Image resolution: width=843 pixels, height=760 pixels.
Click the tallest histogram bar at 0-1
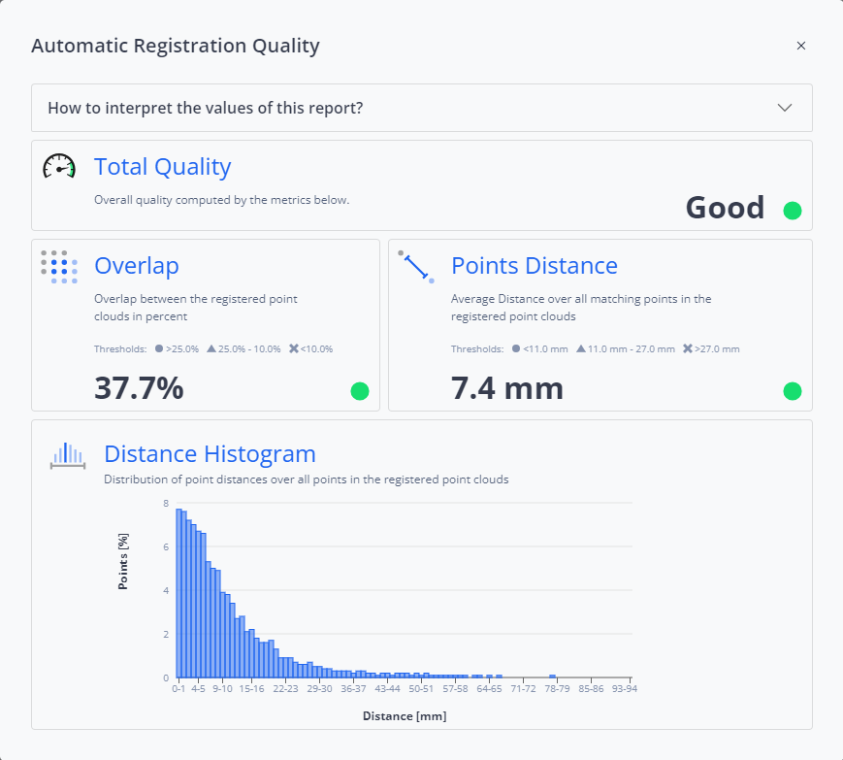pyautogui.click(x=179, y=592)
